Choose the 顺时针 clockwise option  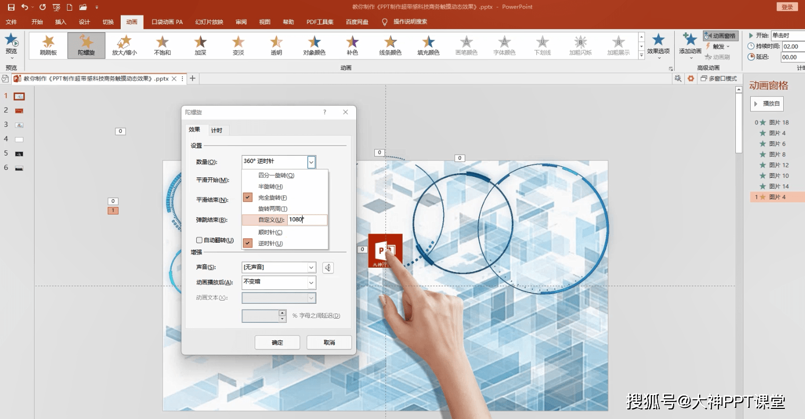(x=270, y=232)
